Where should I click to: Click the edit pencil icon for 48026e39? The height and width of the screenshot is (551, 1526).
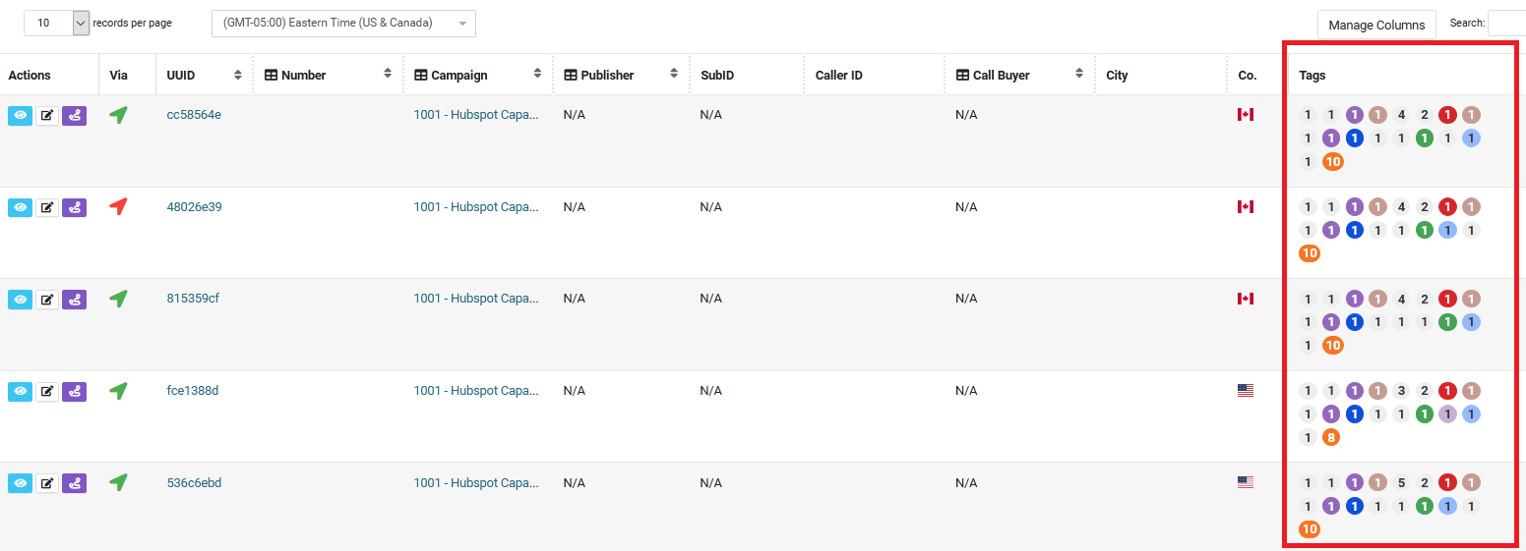click(47, 207)
